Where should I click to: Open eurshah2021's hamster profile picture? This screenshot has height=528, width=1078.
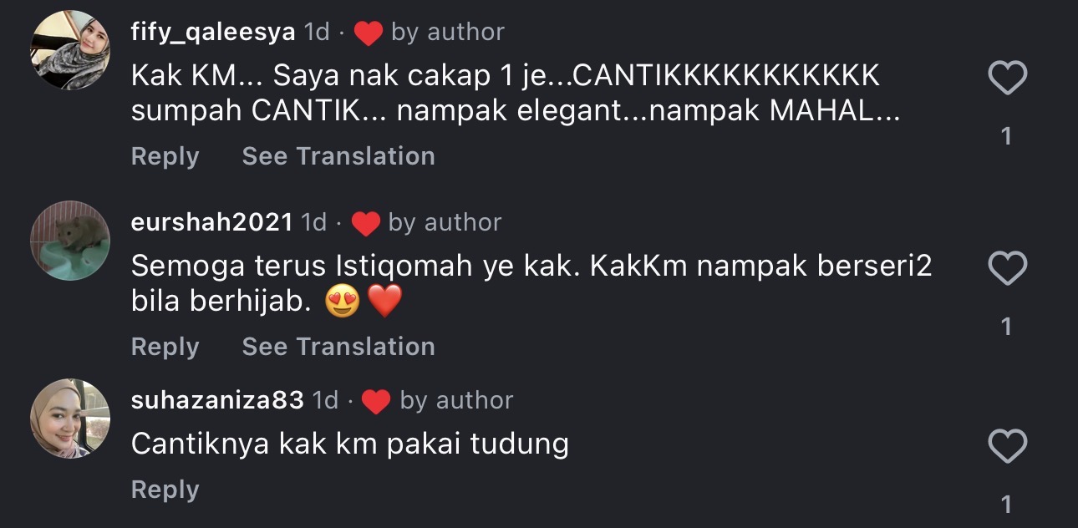pyautogui.click(x=70, y=241)
